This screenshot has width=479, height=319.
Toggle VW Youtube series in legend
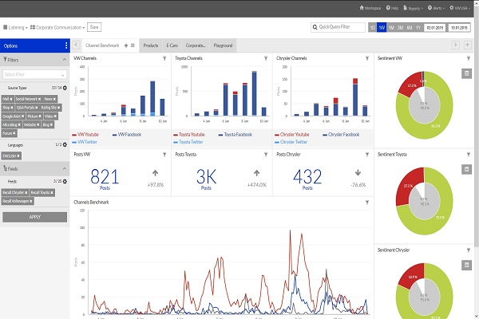85,135
